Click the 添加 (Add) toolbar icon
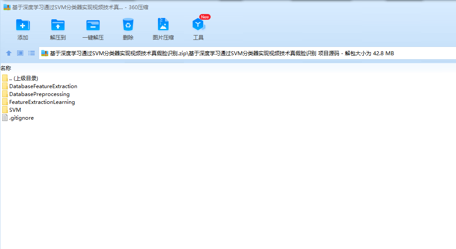 click(x=23, y=25)
